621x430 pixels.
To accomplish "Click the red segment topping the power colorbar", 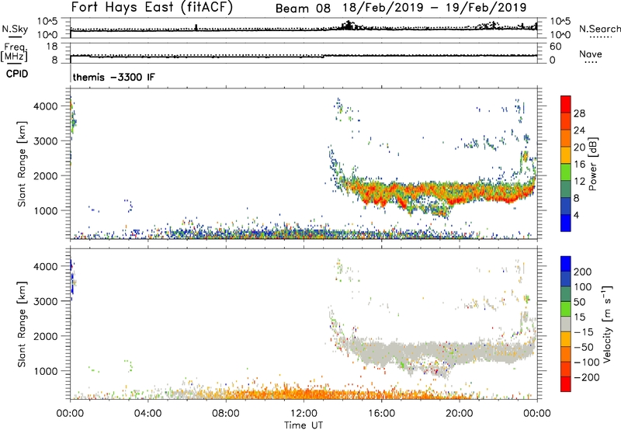I will [x=566, y=105].
